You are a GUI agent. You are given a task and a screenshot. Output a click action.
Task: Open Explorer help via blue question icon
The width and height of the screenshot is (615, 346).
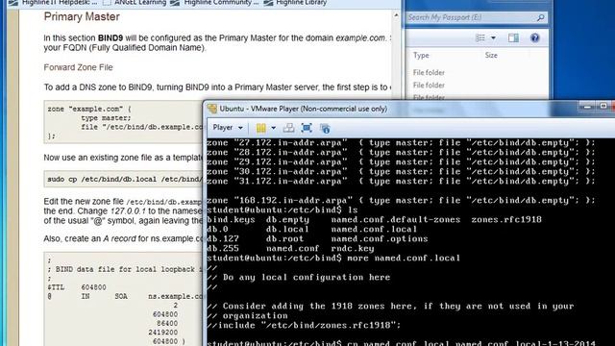(x=534, y=37)
